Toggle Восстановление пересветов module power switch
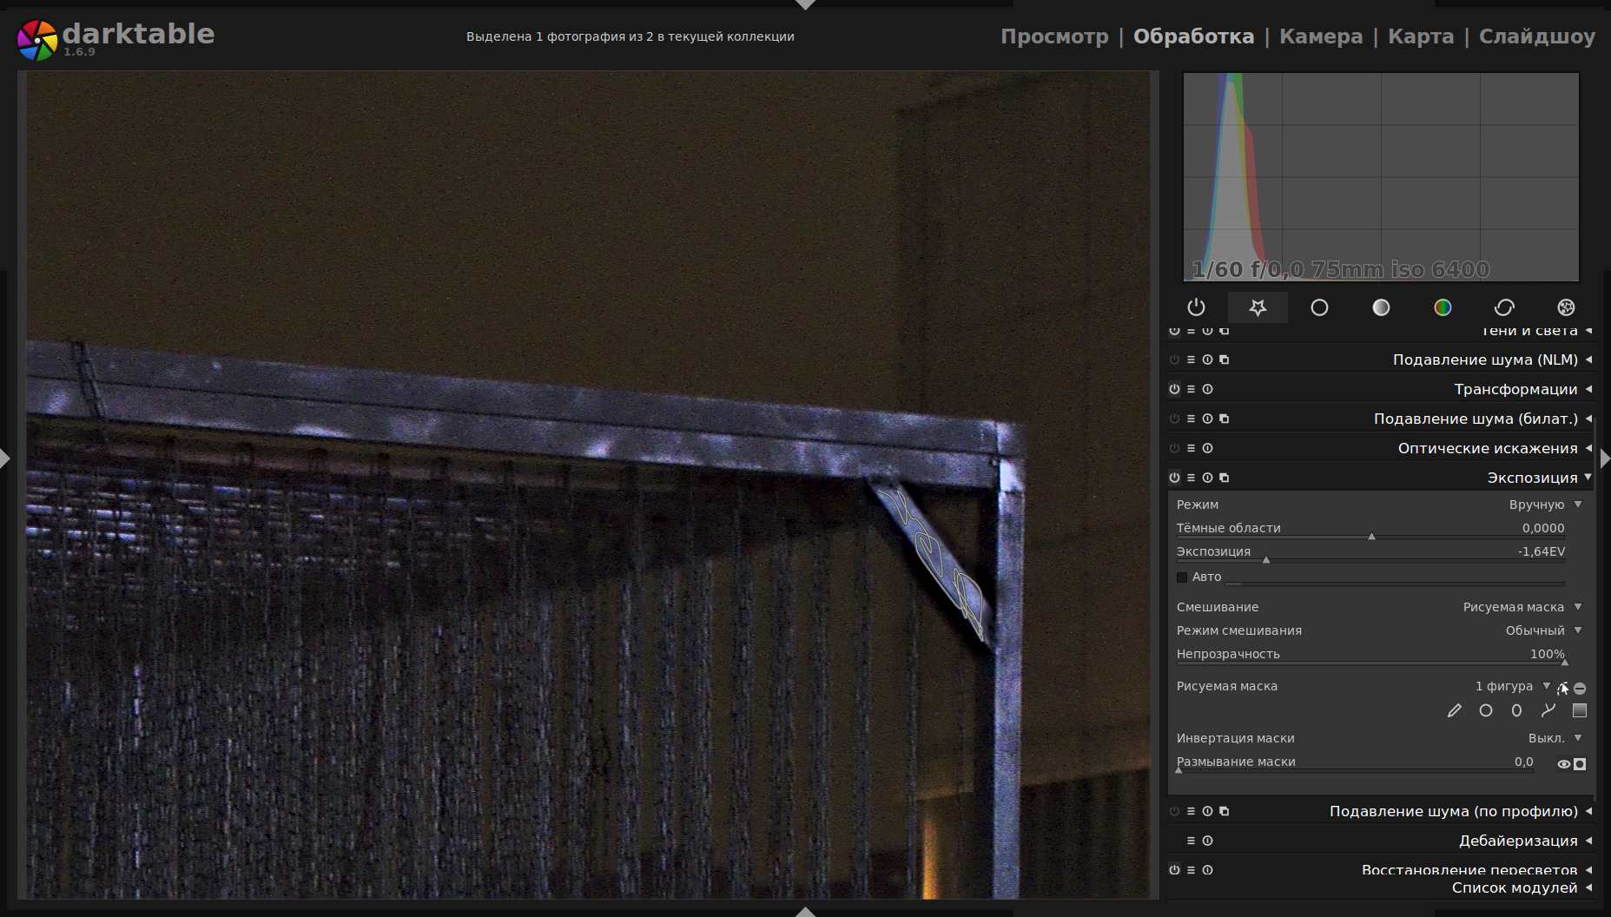Image resolution: width=1611 pixels, height=917 pixels. point(1174,870)
